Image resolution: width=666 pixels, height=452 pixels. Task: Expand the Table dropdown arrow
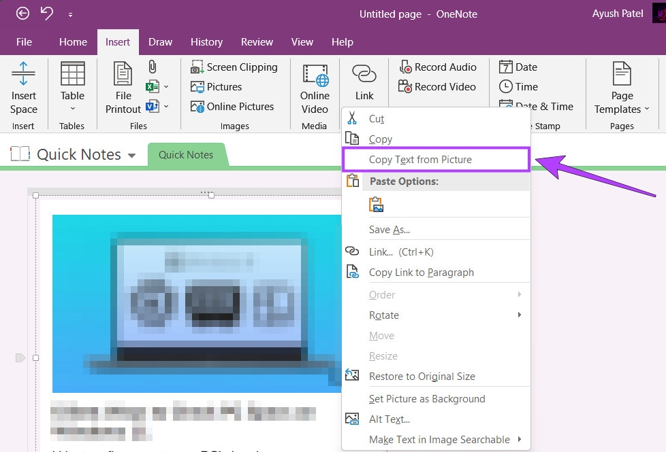click(73, 109)
